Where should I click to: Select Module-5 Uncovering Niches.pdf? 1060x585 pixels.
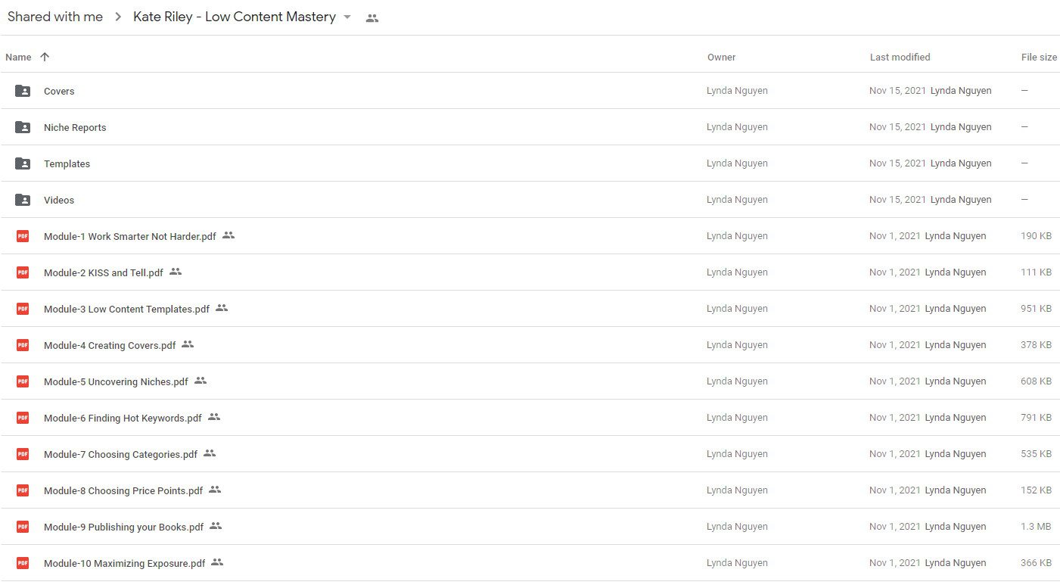(116, 382)
